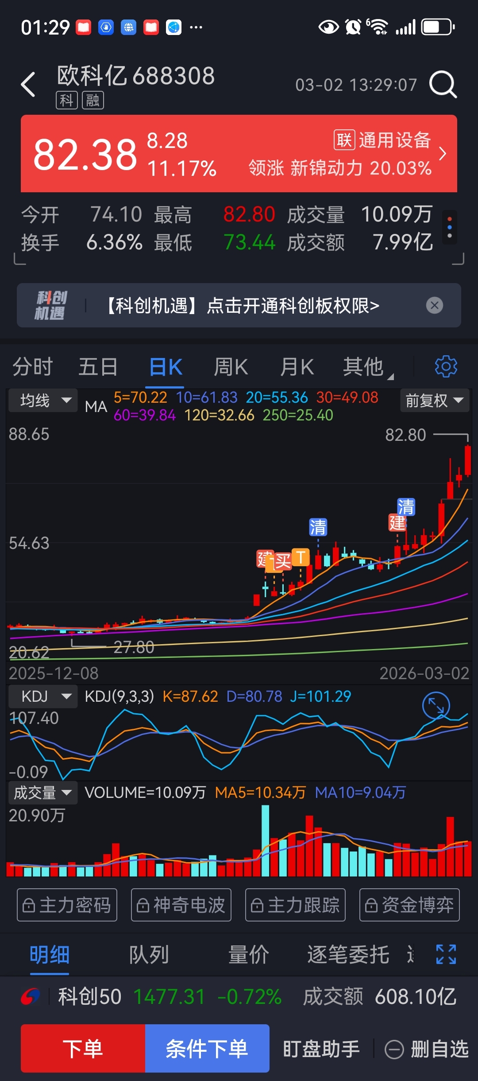
Task: Tap the latest red candlestick
Action: click(x=467, y=461)
